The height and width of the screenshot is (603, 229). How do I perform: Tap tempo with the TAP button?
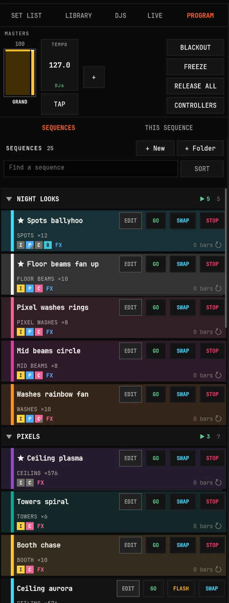coord(60,104)
